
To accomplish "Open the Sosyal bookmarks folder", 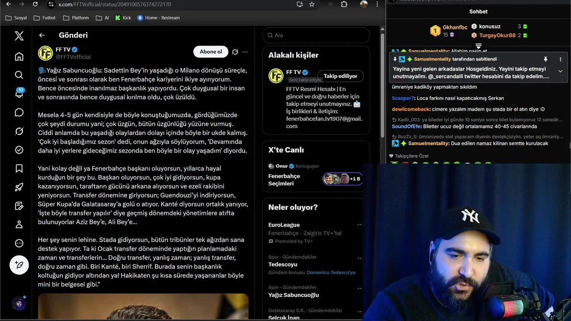I will point(16,18).
